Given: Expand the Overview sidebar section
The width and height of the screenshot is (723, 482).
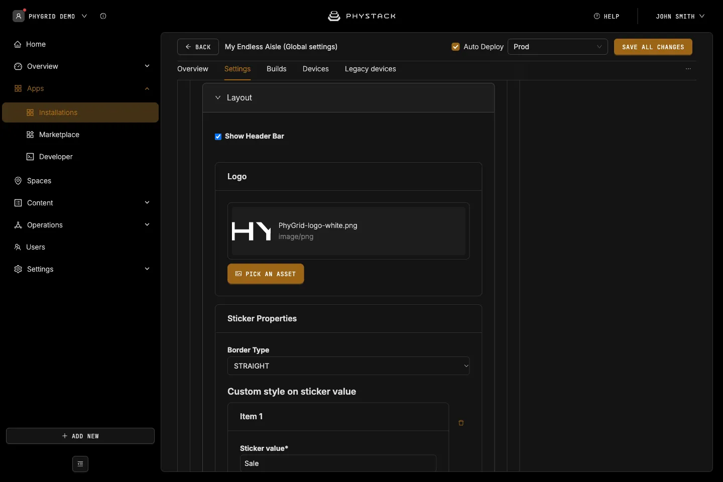Looking at the screenshot, I should point(80,66).
